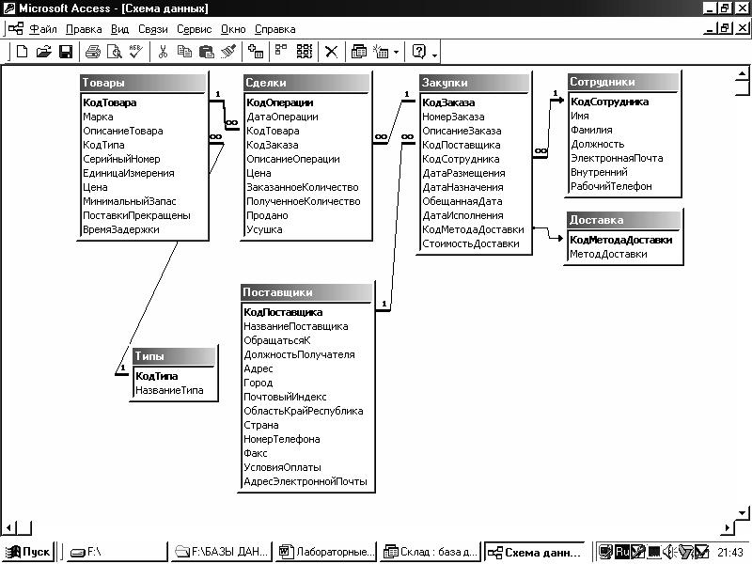Viewport: 752px width, 564px height.
Task: Click the New Object toolbar icon
Action: pyautogui.click(x=381, y=52)
